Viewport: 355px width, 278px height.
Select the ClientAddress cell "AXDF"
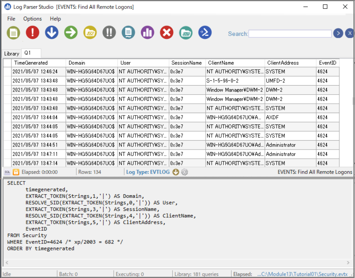(x=290, y=117)
